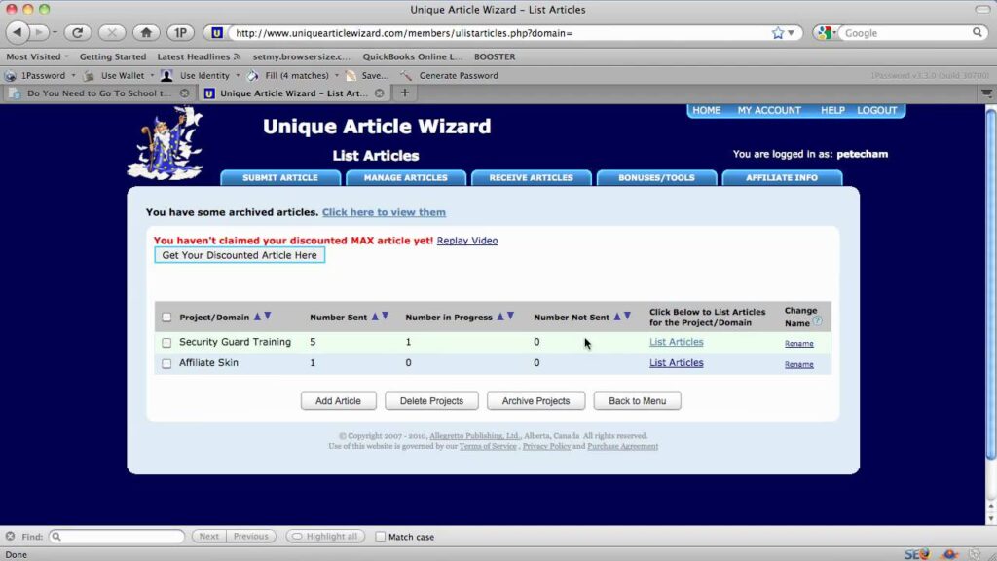
Task: Click Generate Password toolbar item
Action: point(450,75)
